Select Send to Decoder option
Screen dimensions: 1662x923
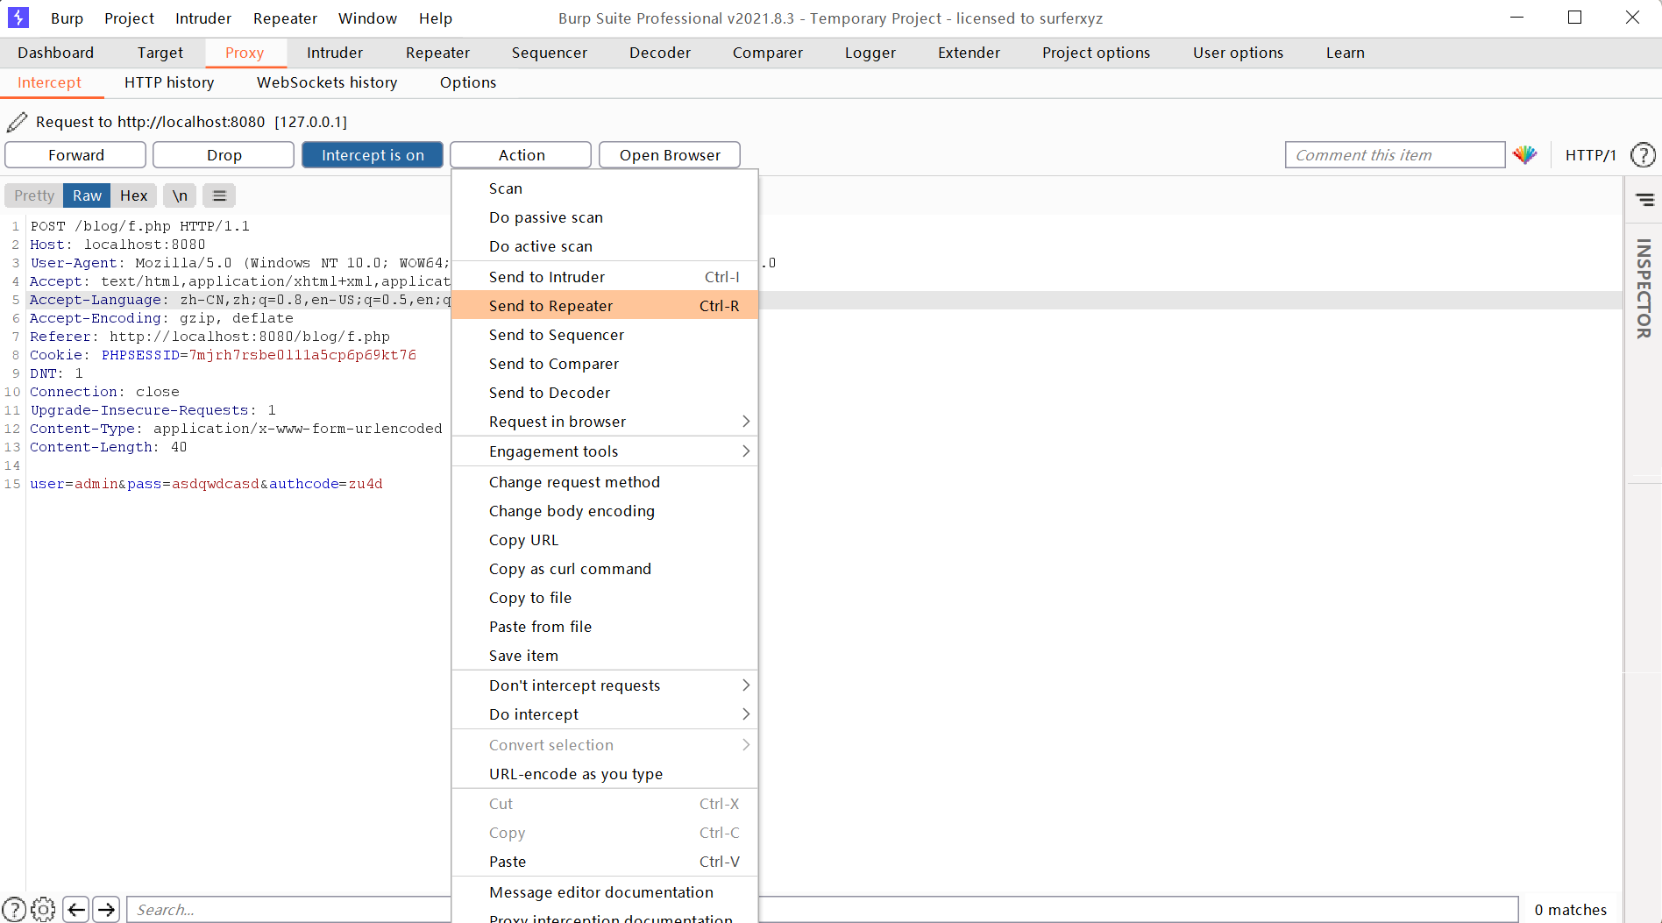[x=605, y=393]
